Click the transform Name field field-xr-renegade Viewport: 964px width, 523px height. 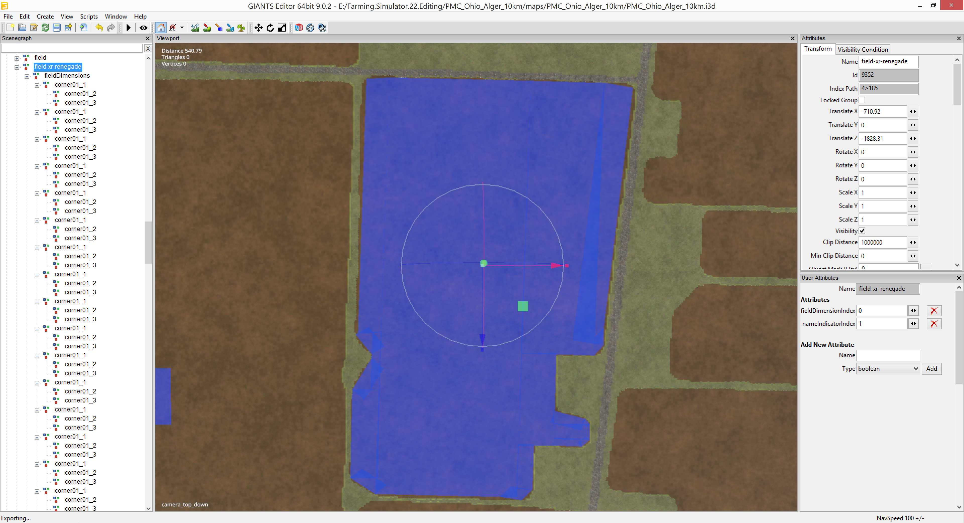coord(888,62)
